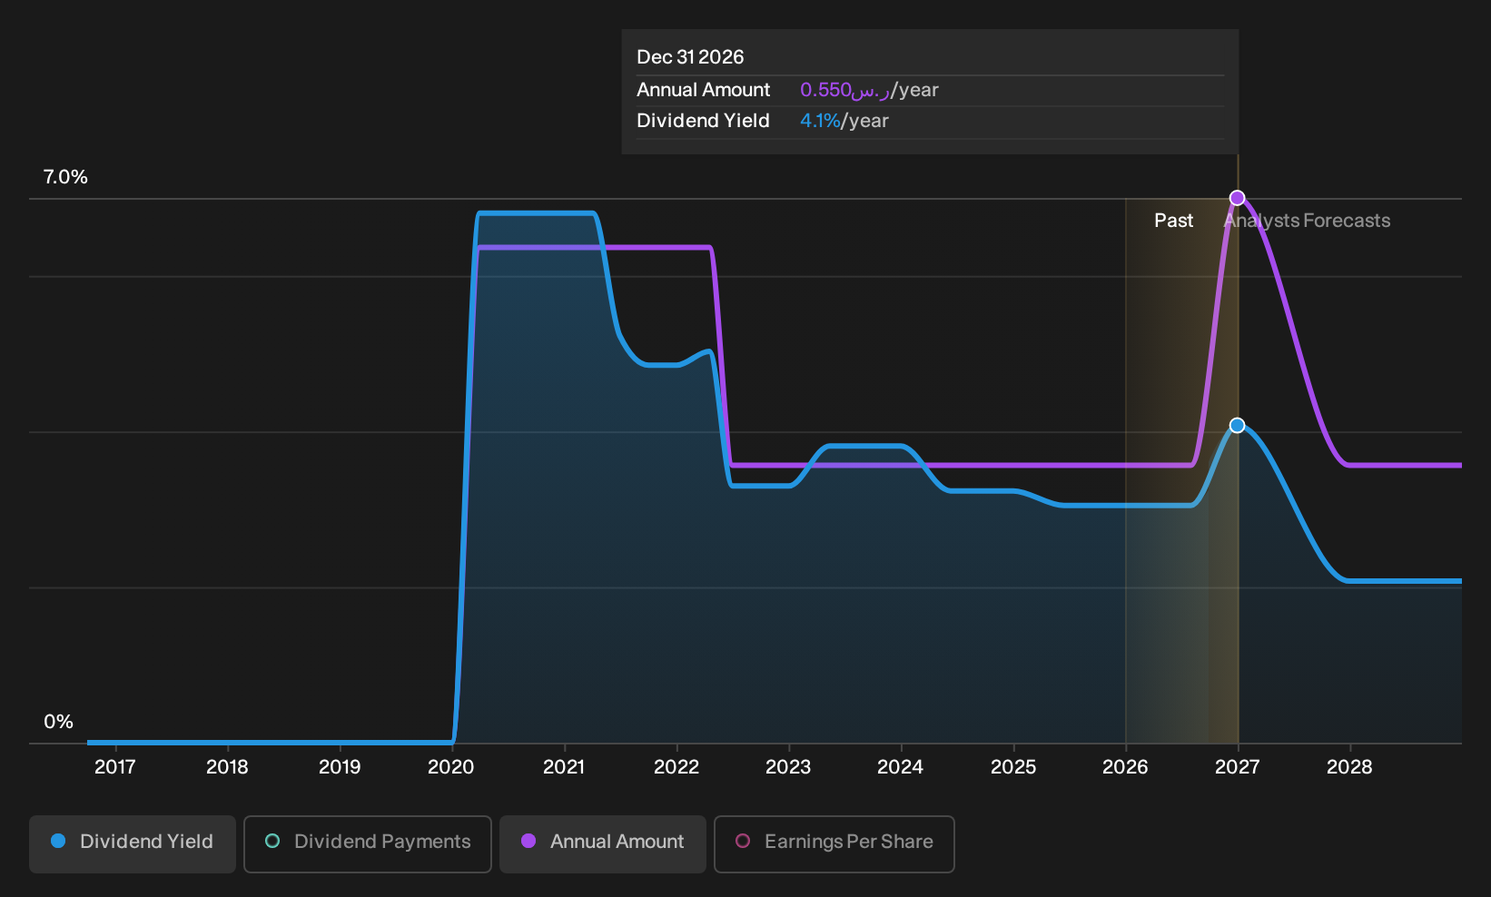Toggle the Dividend Yield series

pos(133,843)
